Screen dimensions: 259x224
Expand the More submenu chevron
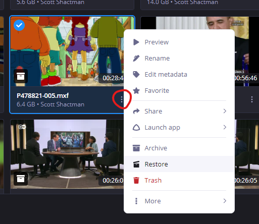225,201
